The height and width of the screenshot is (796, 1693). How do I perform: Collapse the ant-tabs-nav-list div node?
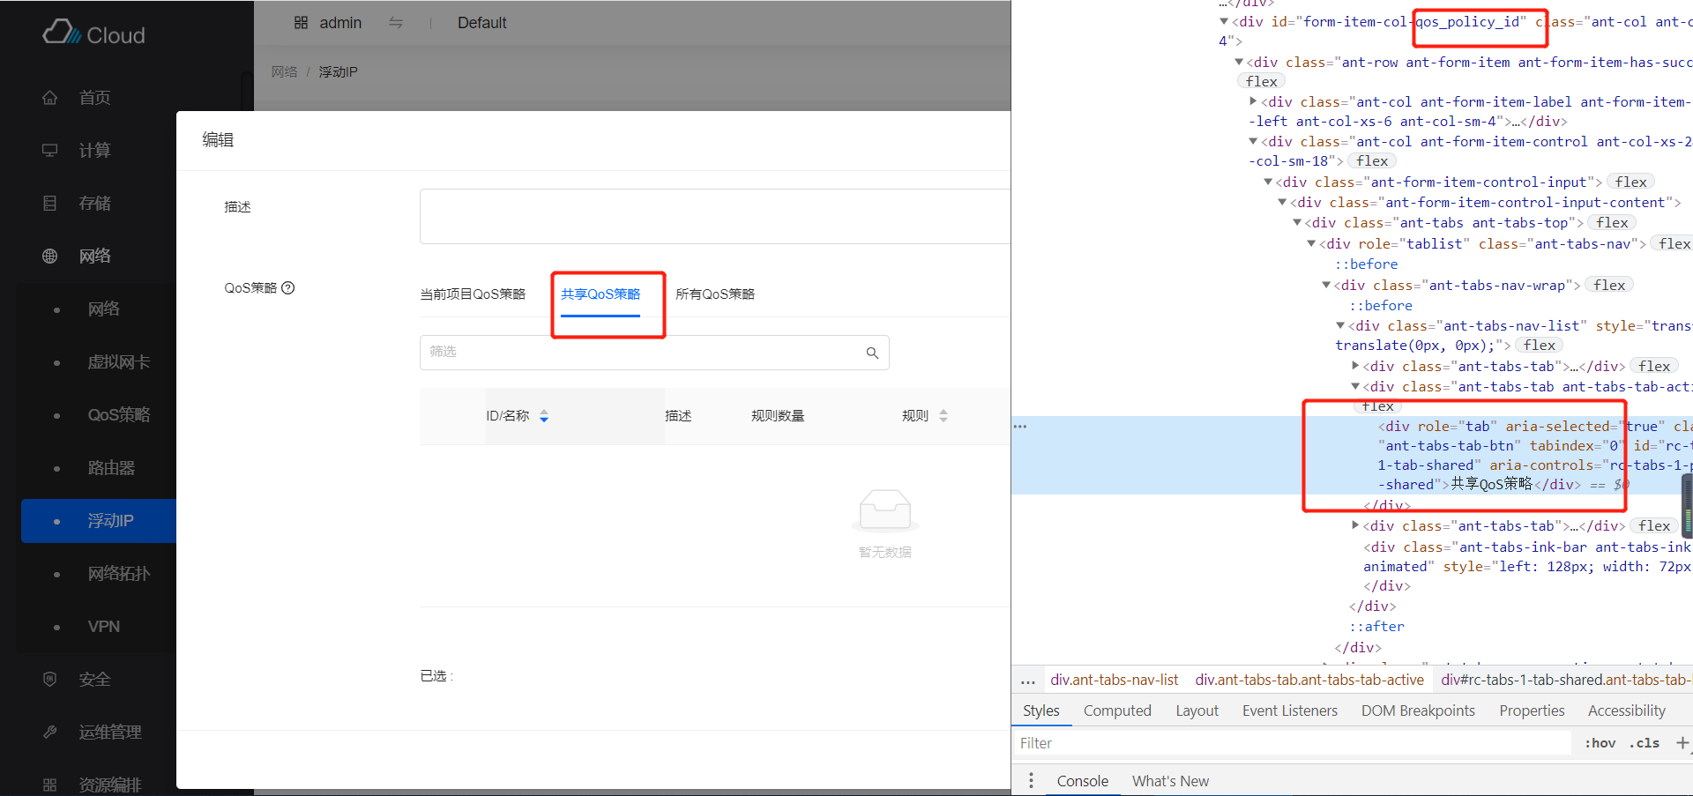click(1340, 326)
